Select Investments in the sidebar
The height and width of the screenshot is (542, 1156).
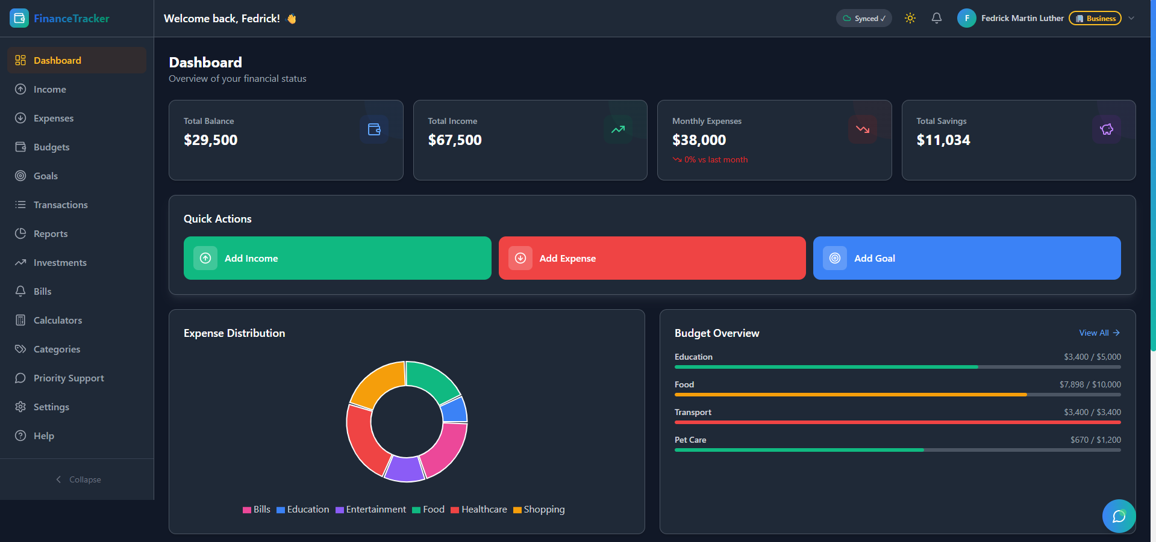tap(77, 262)
